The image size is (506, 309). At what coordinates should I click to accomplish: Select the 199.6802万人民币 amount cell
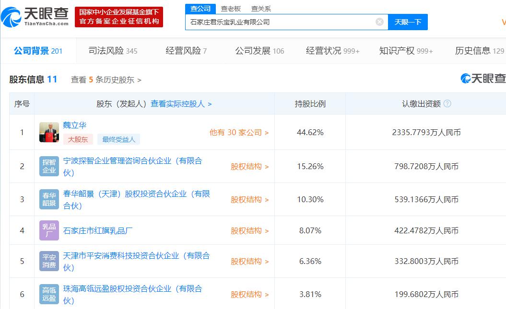coord(426,295)
